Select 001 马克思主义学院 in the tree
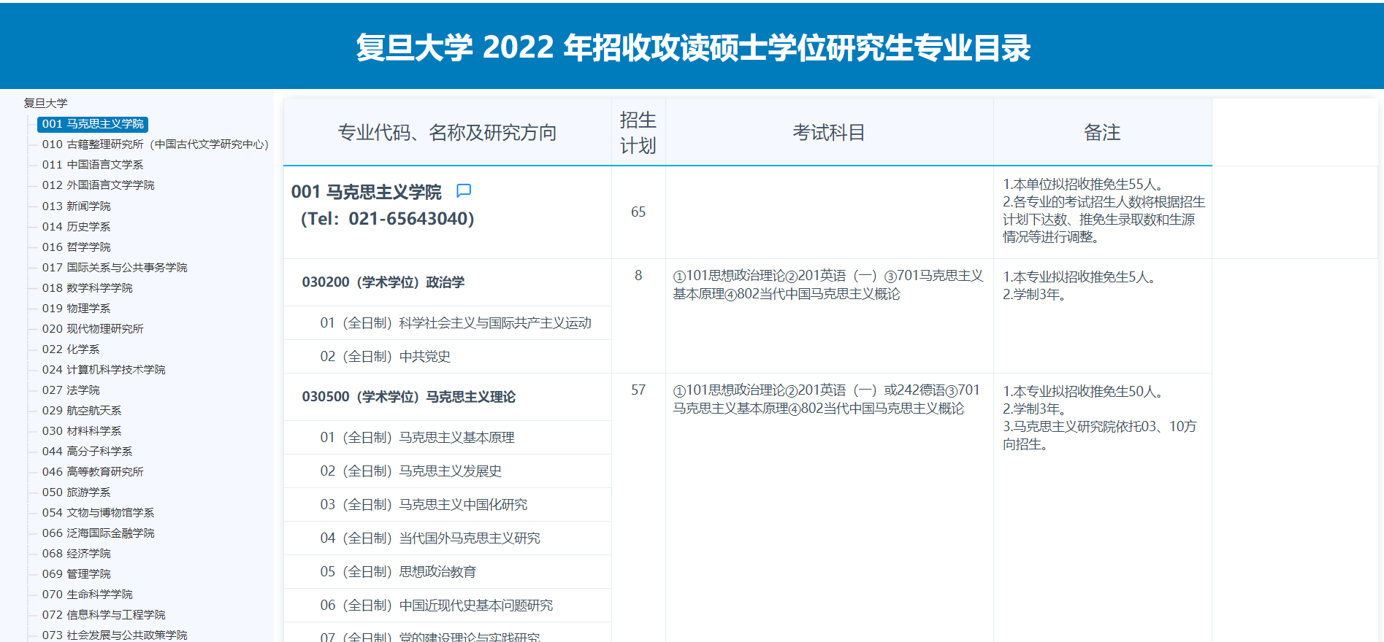Viewport: 1384px width, 642px height. 93,124
